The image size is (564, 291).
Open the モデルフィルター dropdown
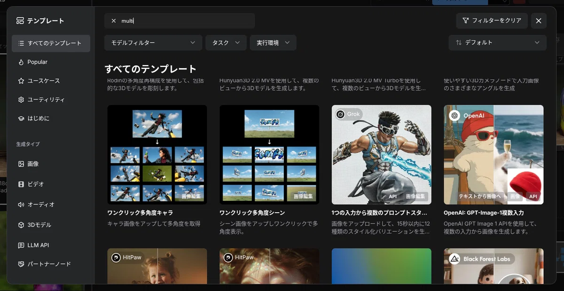point(152,43)
